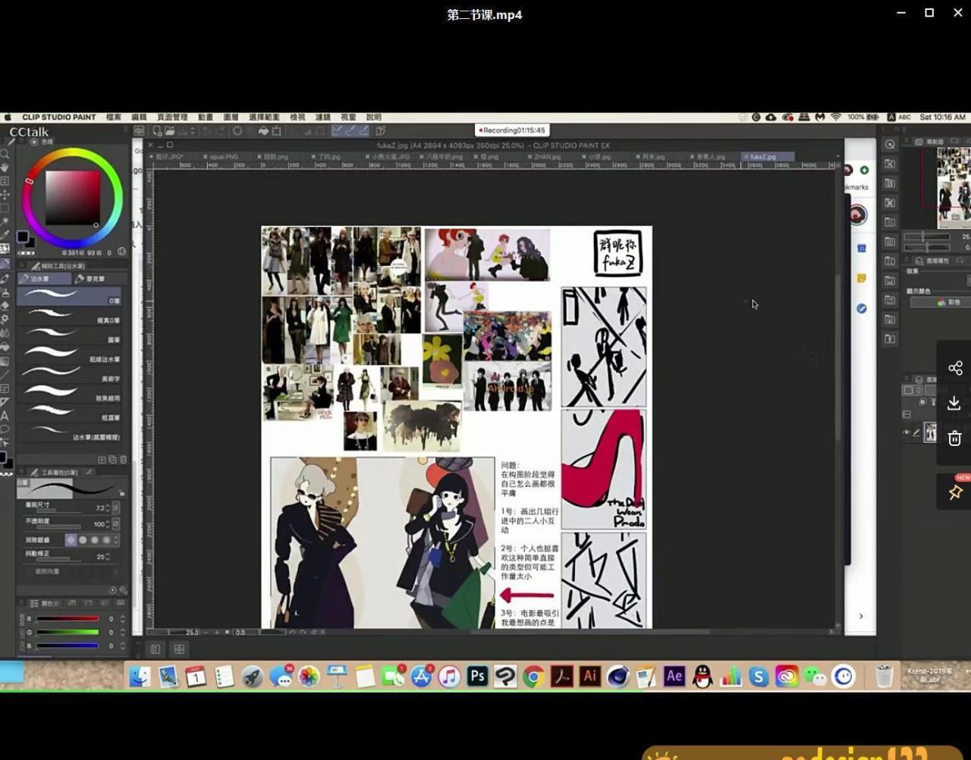
Task: Click the video player share icon
Action: tap(955, 369)
